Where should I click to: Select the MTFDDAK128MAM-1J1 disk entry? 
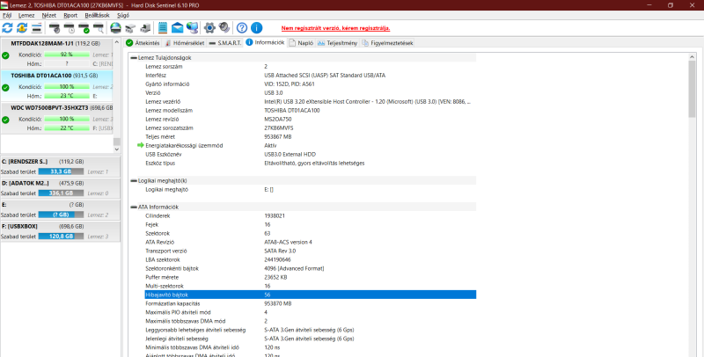[x=56, y=55]
